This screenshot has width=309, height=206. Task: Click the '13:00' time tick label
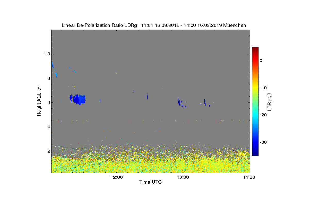[x=183, y=177]
